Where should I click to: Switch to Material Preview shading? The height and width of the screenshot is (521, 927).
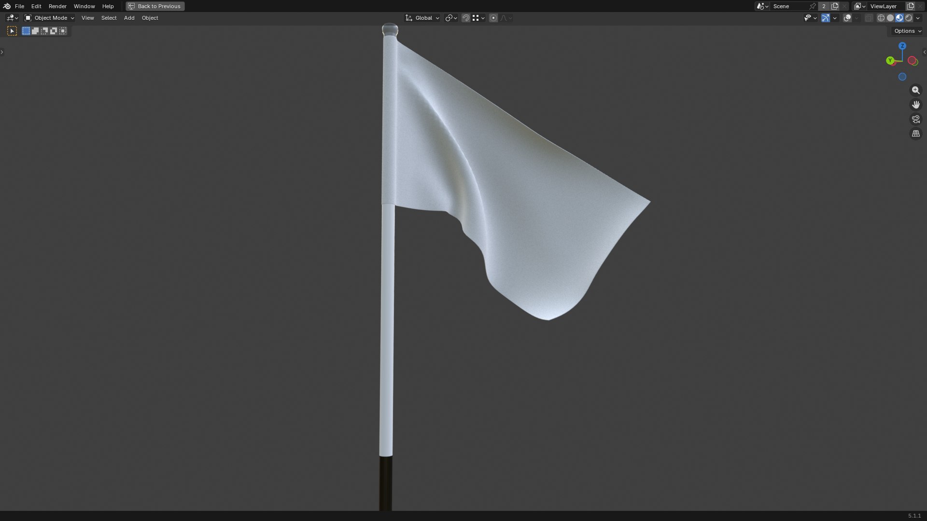point(899,18)
